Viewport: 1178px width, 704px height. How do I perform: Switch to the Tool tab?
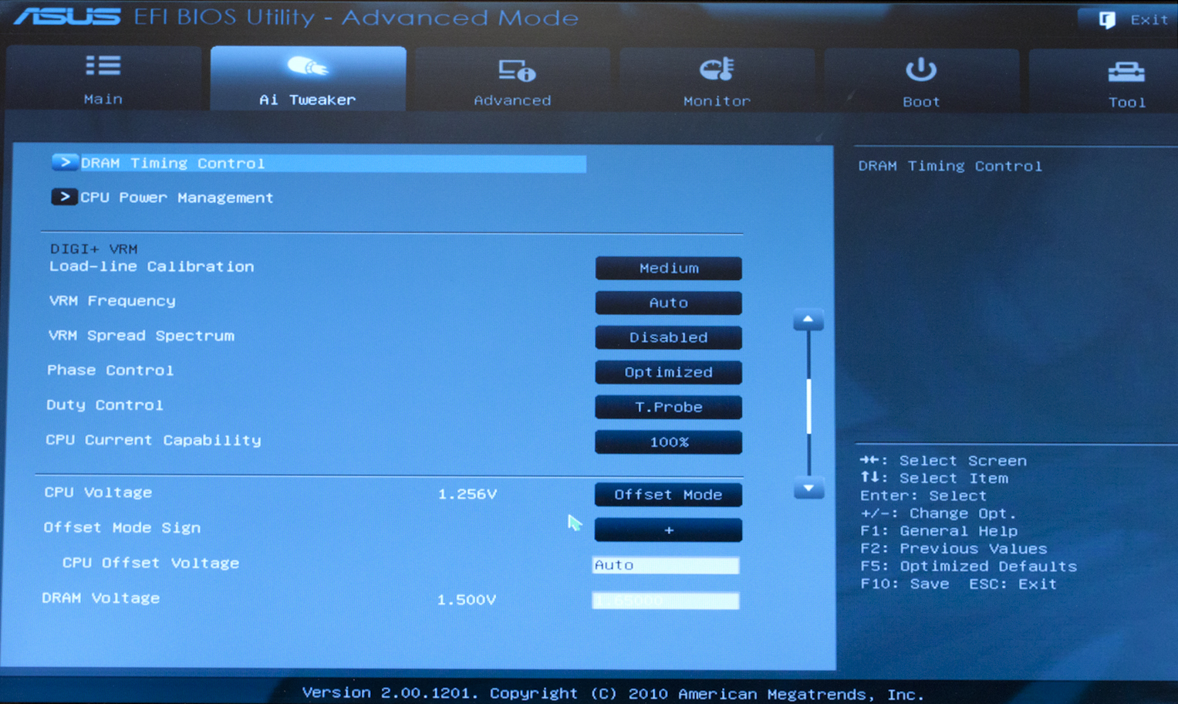[x=1104, y=83]
